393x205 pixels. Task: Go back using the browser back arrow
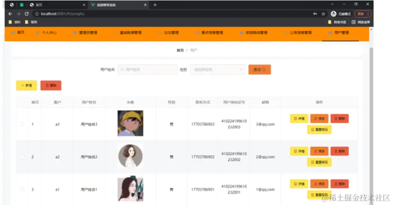tap(10, 14)
